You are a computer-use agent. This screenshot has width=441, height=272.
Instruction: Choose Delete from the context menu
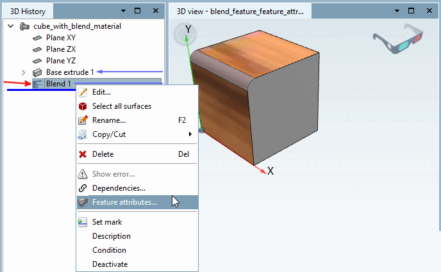pyautogui.click(x=137, y=154)
